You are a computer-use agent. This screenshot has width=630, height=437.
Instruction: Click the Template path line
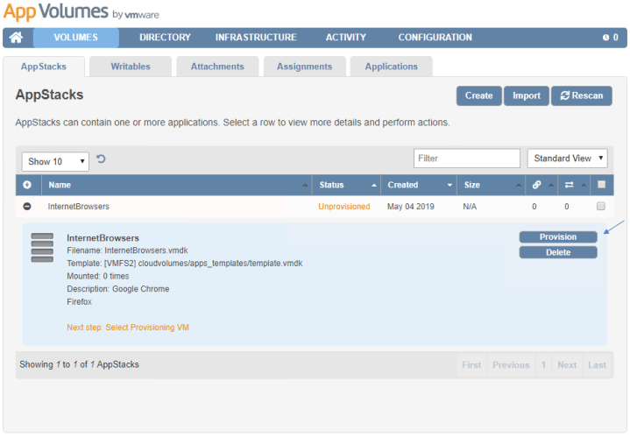185,263
